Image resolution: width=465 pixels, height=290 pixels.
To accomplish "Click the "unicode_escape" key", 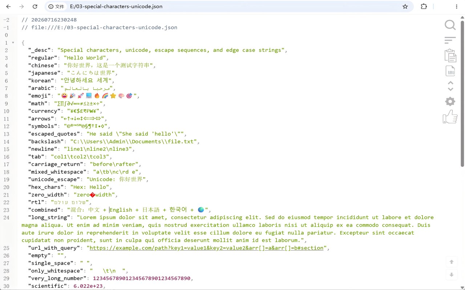I will [54, 179].
